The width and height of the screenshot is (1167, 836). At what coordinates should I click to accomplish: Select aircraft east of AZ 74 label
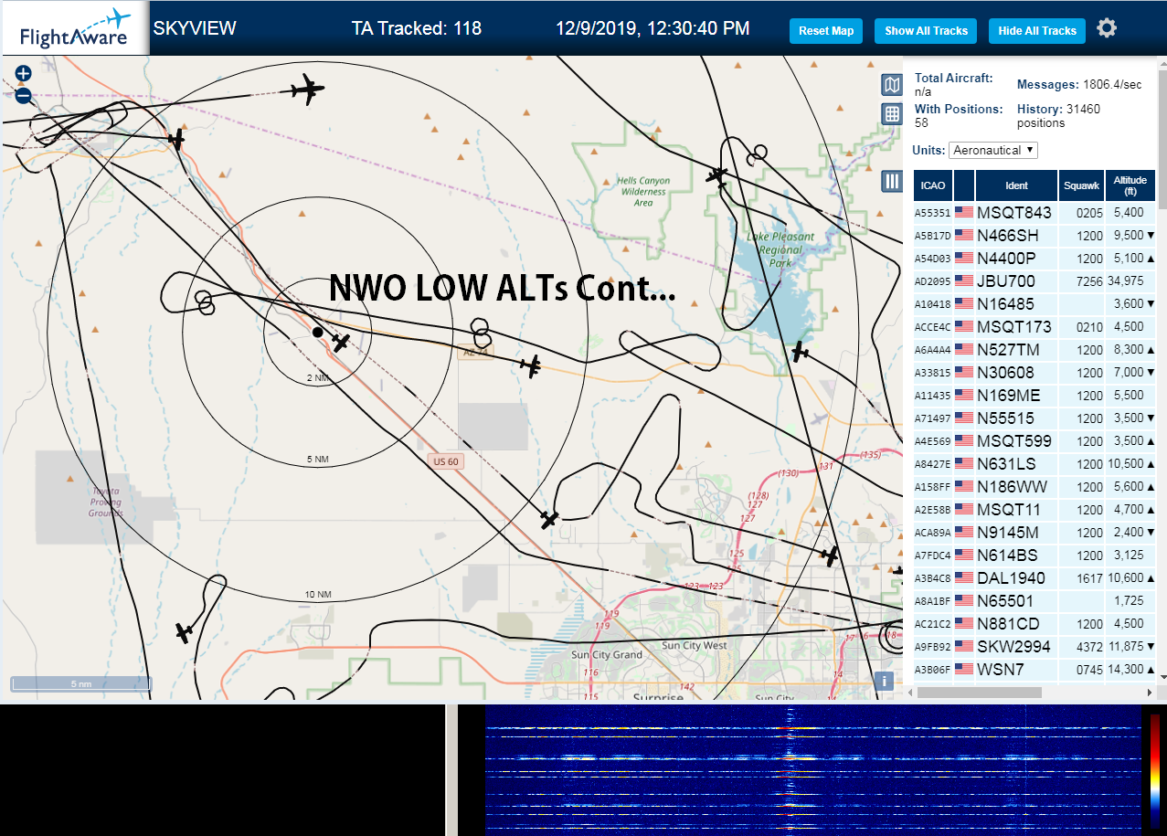pos(530,366)
